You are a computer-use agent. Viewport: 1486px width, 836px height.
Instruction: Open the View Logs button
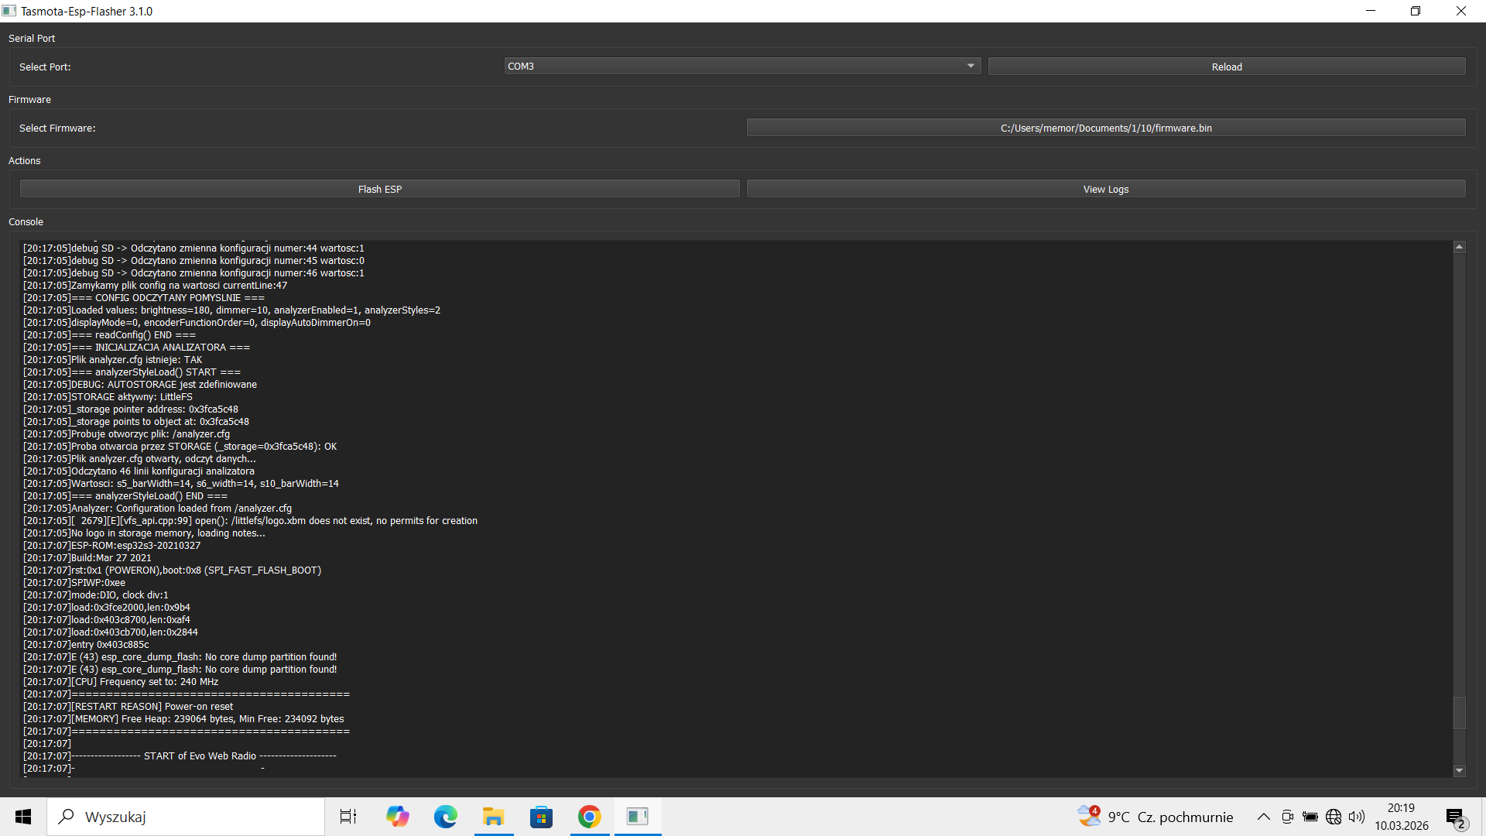(x=1105, y=189)
